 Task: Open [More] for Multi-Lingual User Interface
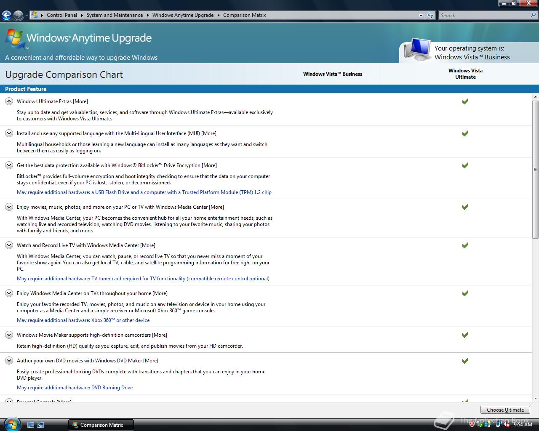(209, 133)
